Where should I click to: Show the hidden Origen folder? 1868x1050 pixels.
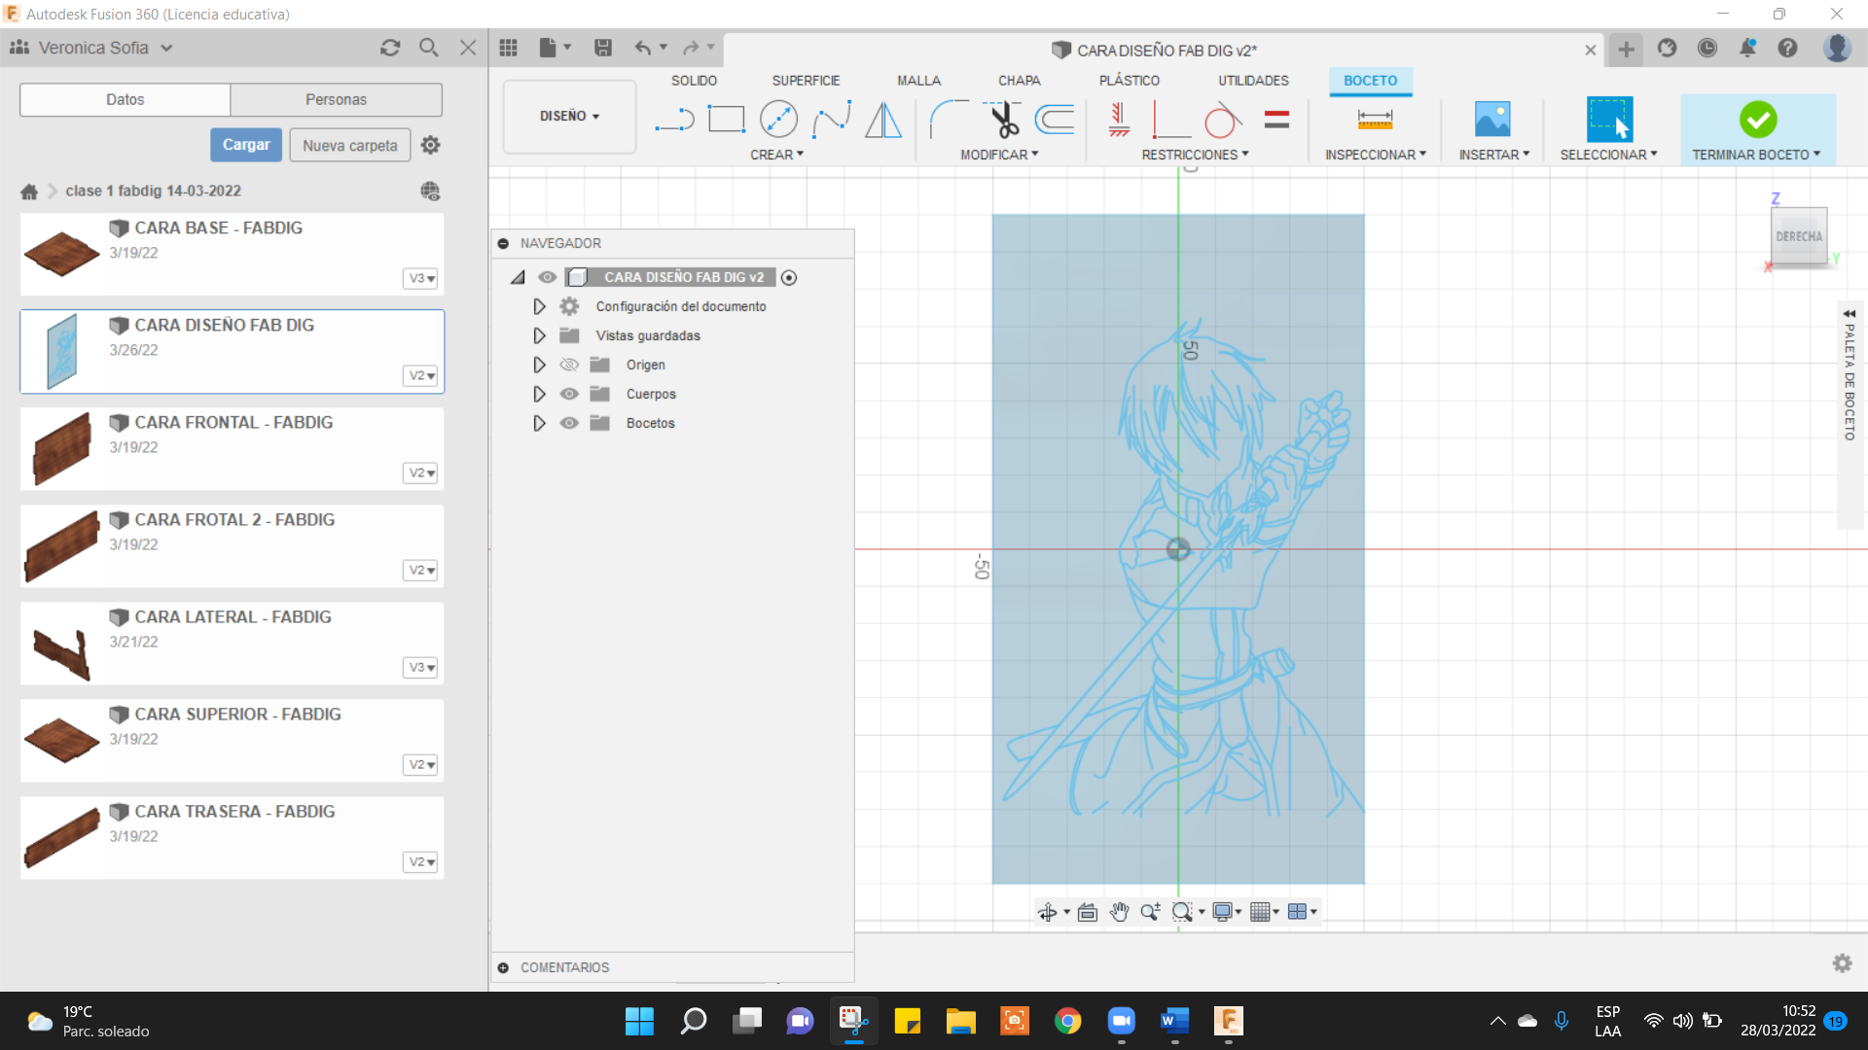(x=569, y=365)
